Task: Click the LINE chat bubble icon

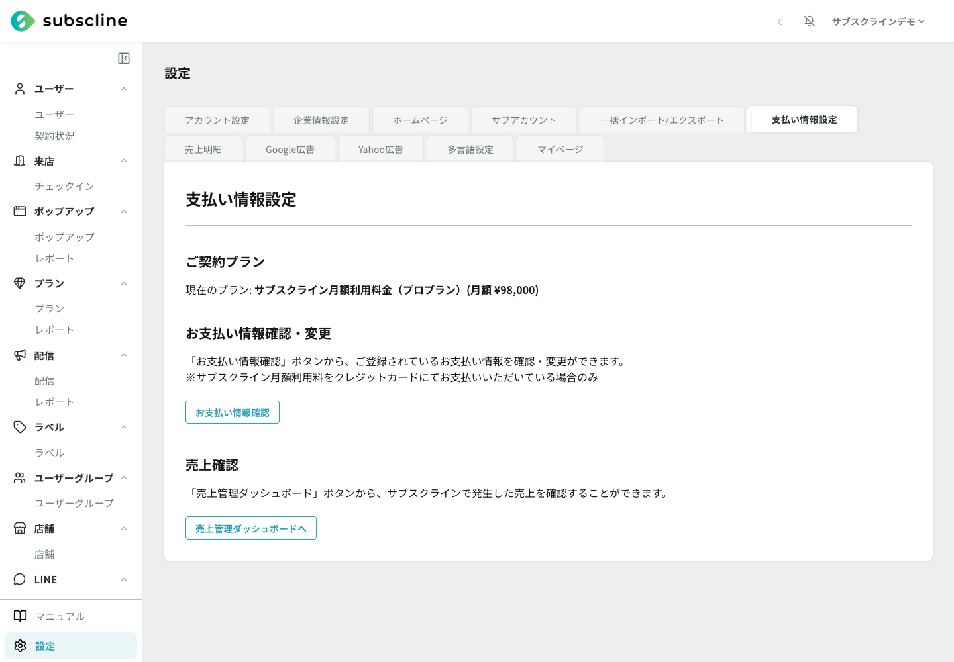Action: click(x=20, y=579)
